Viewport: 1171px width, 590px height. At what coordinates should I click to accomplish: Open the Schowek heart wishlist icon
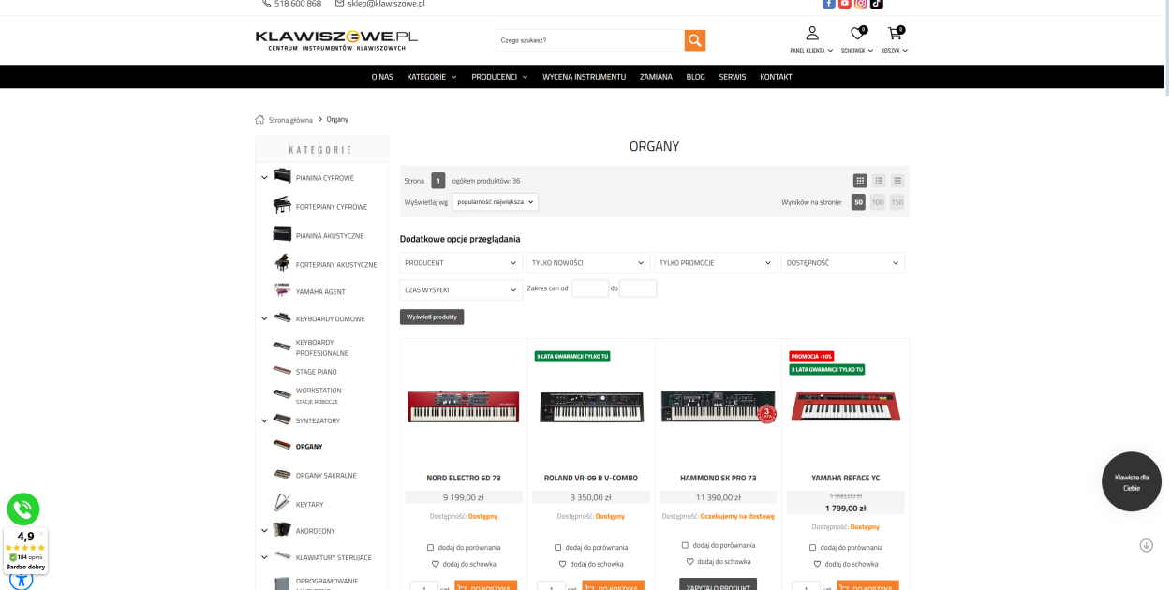click(x=857, y=34)
